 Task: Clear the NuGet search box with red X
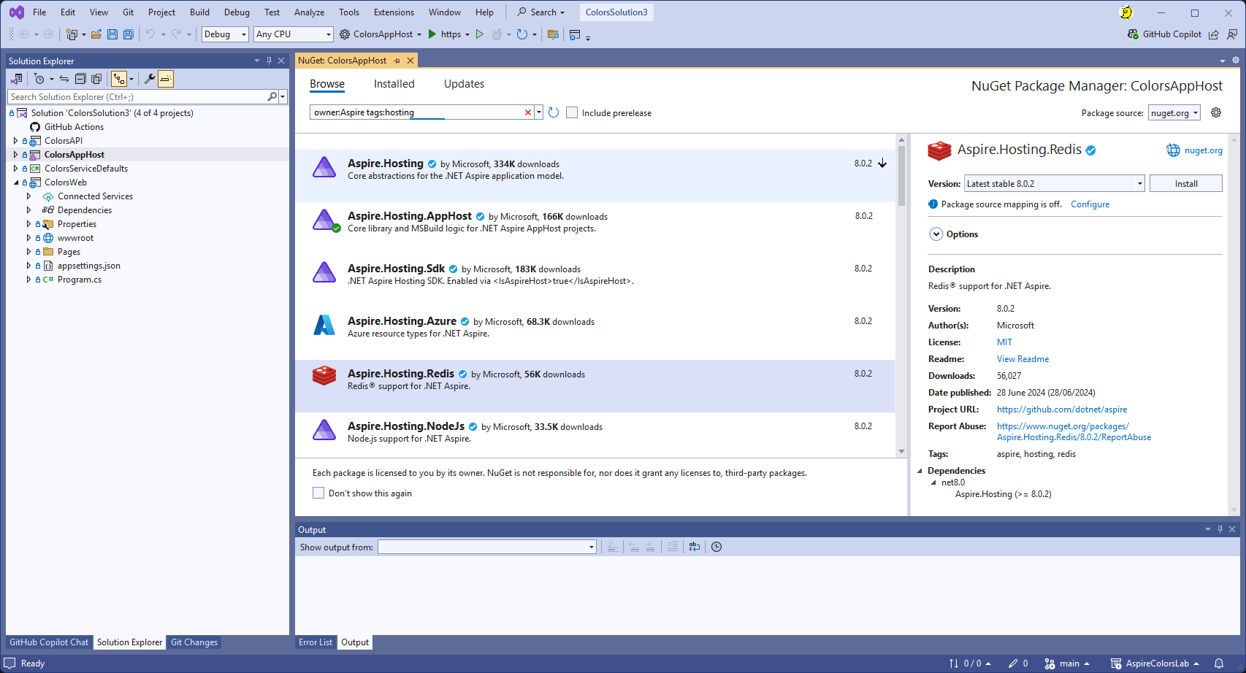pos(528,112)
